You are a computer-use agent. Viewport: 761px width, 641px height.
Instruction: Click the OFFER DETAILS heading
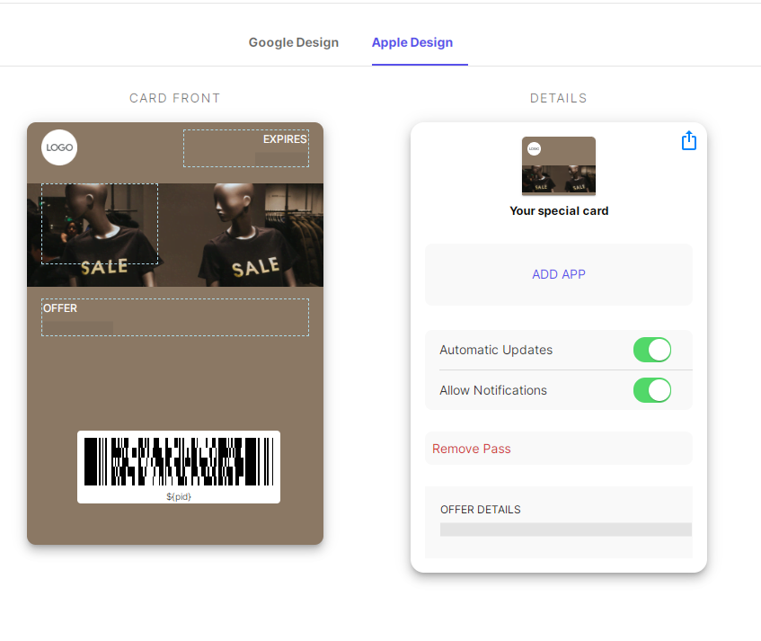click(x=481, y=510)
